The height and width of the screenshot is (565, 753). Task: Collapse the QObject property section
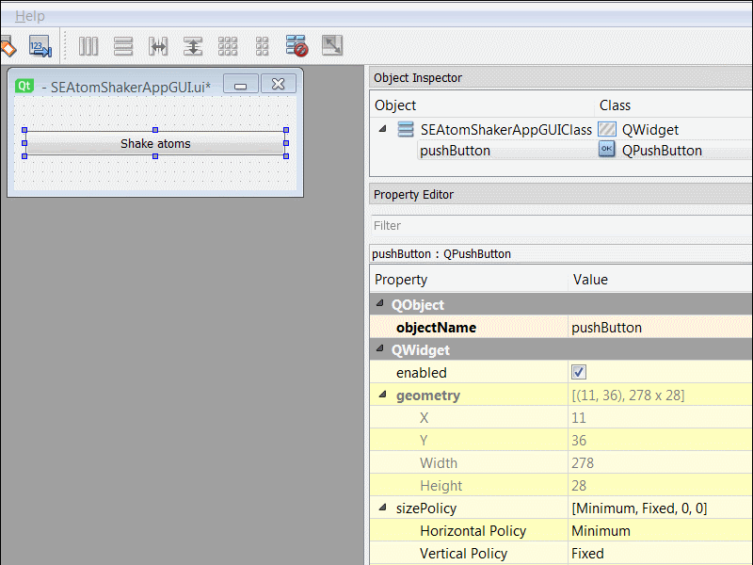380,305
